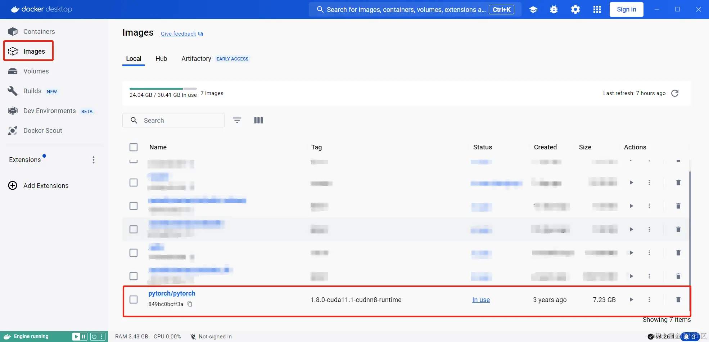Image resolution: width=709 pixels, height=342 pixels.
Task: Click the global search bar with Ctrl+K
Action: [415, 10]
